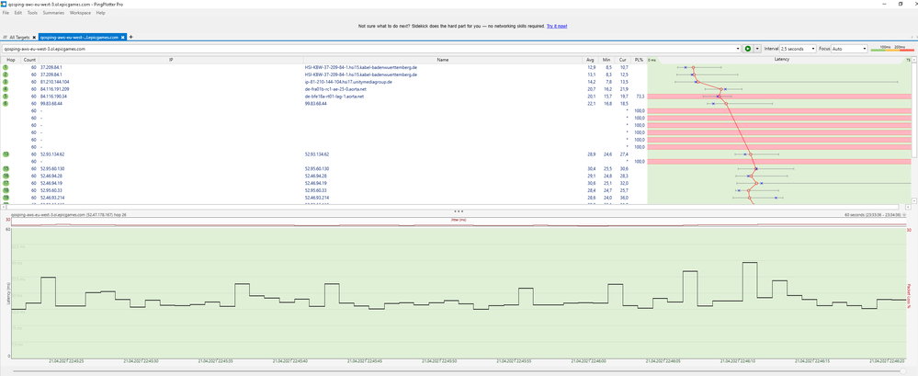Click IP address 84.116.191.209
Screen dimensions: 918x376
tap(54, 89)
